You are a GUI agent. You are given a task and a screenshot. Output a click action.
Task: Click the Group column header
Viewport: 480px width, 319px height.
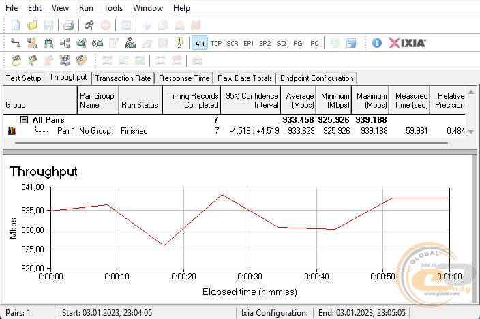[40, 100]
